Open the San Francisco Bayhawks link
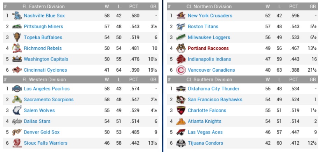This screenshot has width=320, height=152. pos(215,99)
